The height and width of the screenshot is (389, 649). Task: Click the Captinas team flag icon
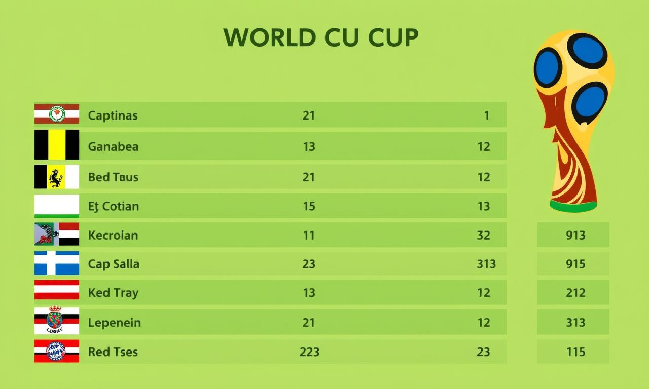pyautogui.click(x=57, y=114)
